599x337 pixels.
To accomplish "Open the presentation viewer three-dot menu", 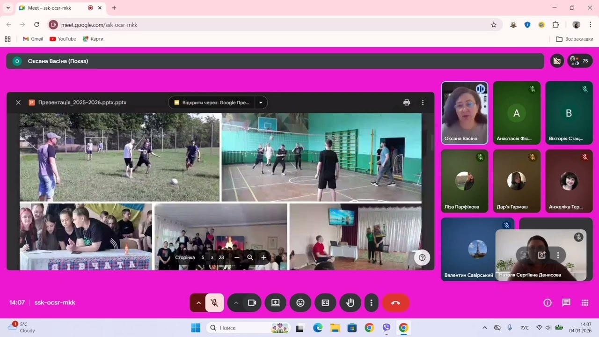I will (423, 103).
